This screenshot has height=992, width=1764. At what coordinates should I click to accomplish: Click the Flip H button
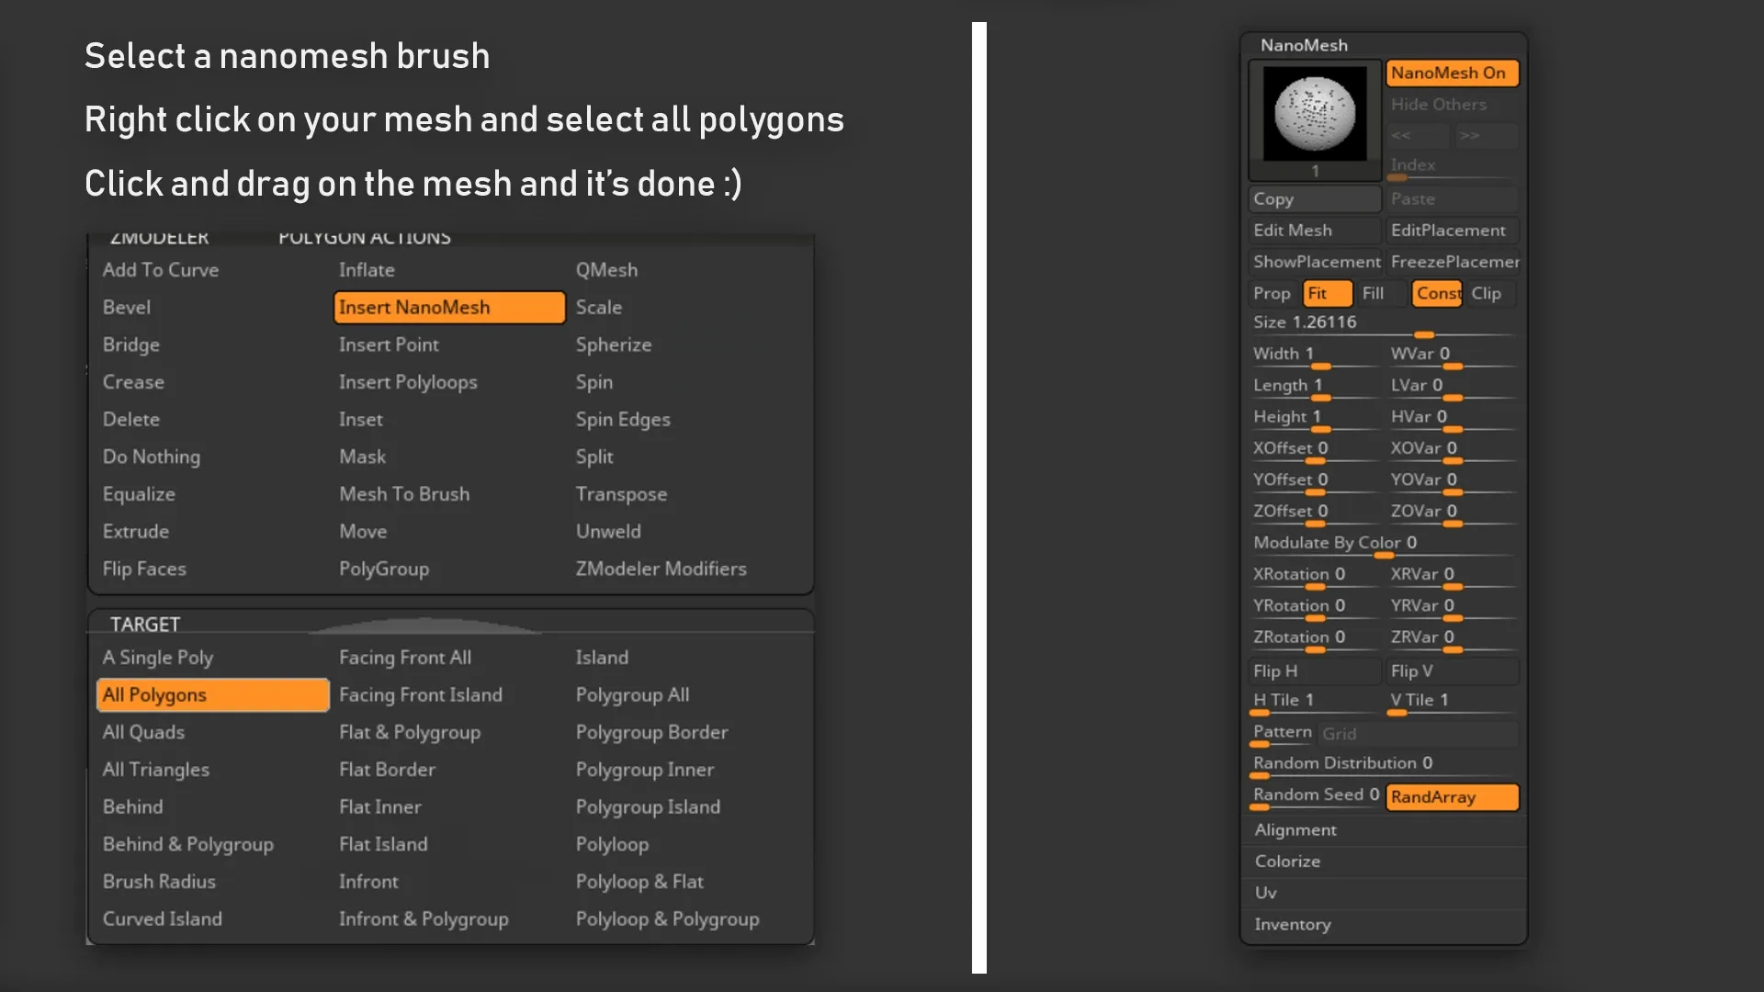pyautogui.click(x=1314, y=671)
